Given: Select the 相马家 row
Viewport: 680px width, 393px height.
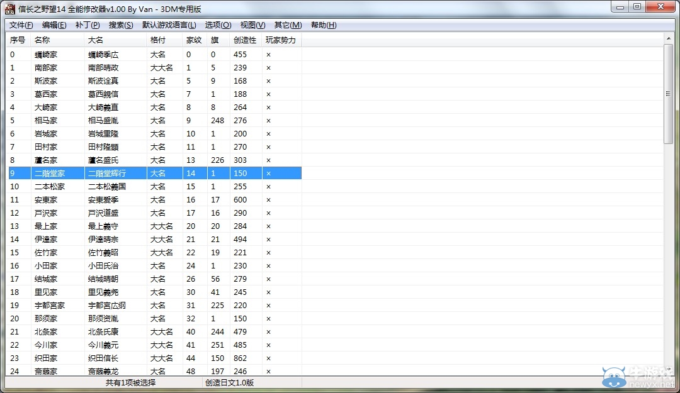Looking at the screenshot, I should pos(155,121).
